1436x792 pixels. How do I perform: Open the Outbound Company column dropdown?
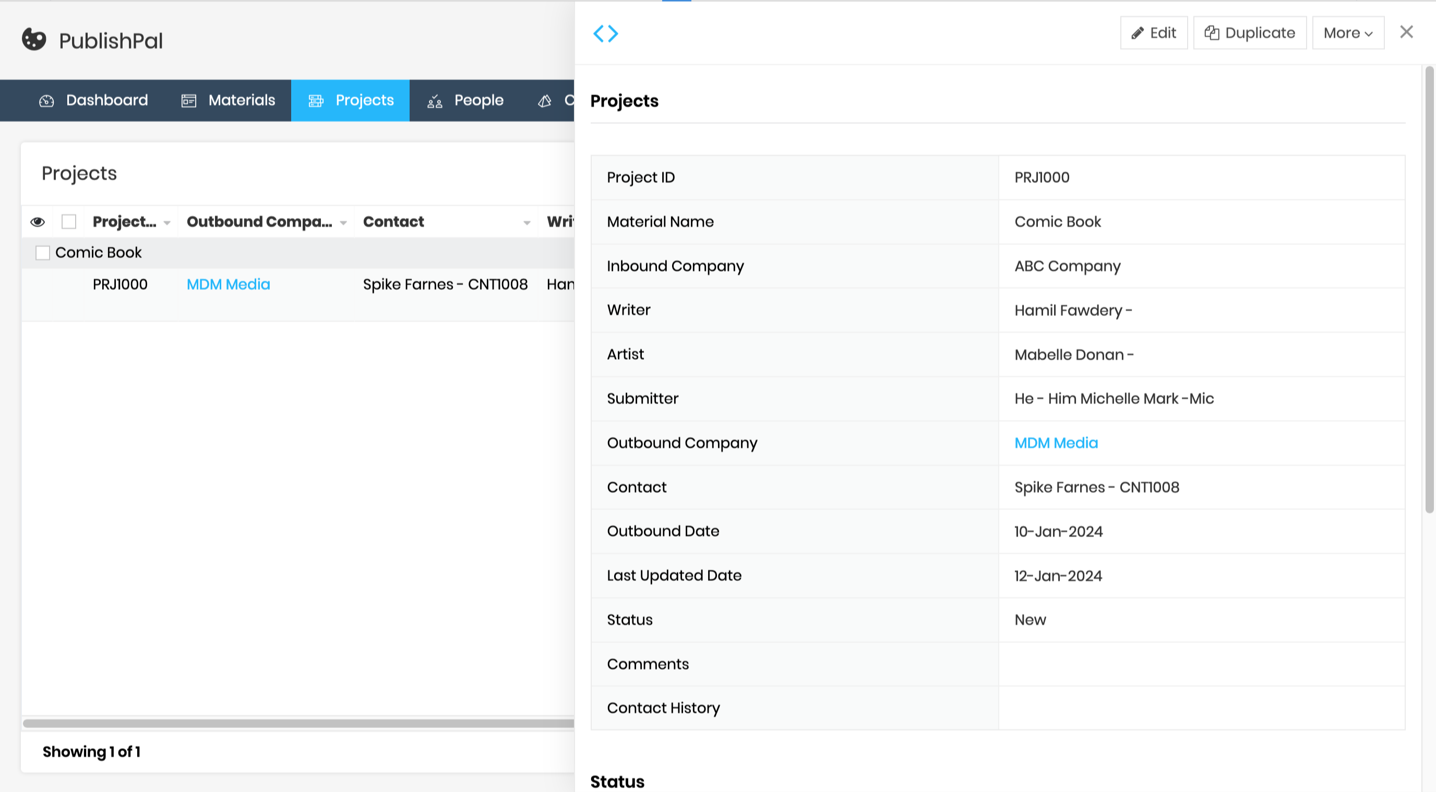343,223
